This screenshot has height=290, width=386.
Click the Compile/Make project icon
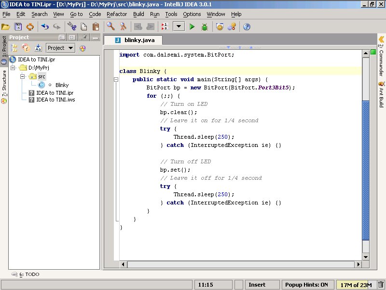(165, 27)
